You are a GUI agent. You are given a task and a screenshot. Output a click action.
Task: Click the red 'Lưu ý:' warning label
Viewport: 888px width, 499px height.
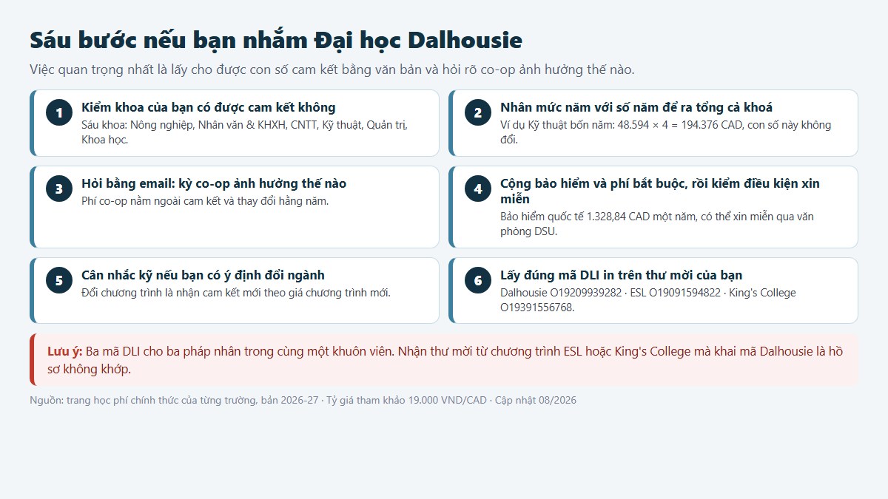tap(64, 351)
